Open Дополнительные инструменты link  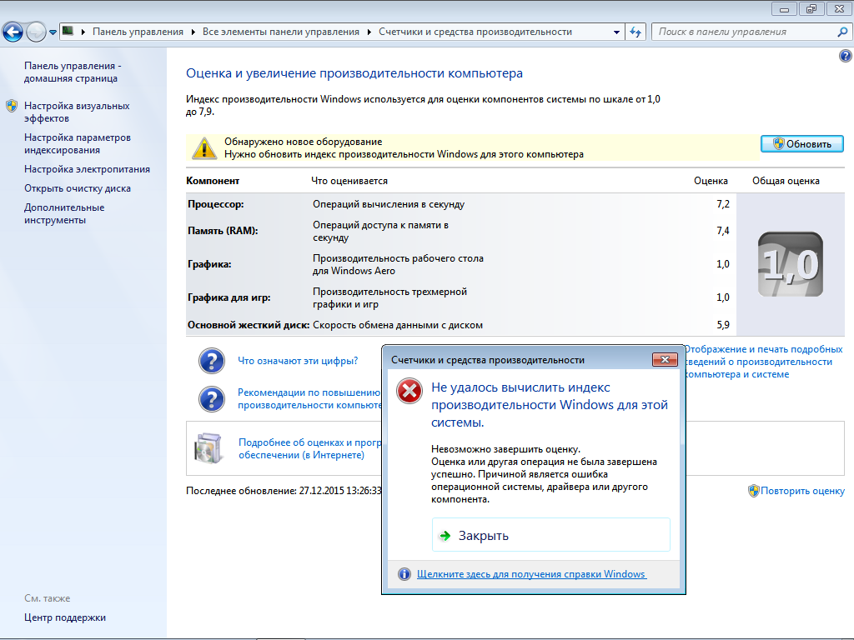tap(64, 213)
